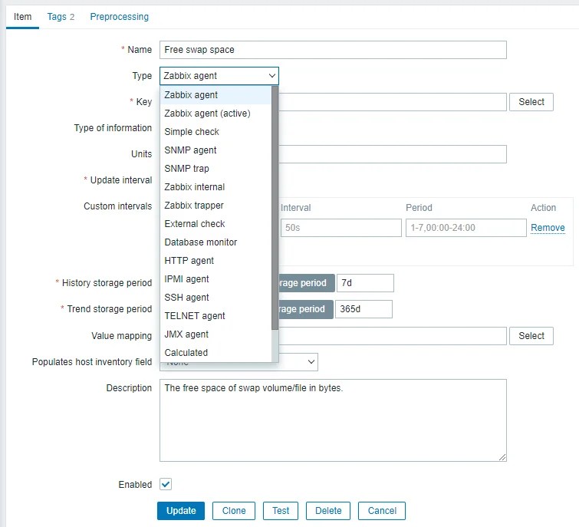The image size is (579, 527).
Task: Choose Zabbix agent (active) option
Action: (x=215, y=114)
